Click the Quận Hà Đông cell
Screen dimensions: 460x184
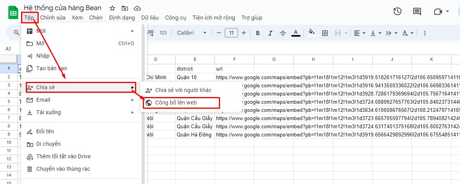click(x=195, y=134)
